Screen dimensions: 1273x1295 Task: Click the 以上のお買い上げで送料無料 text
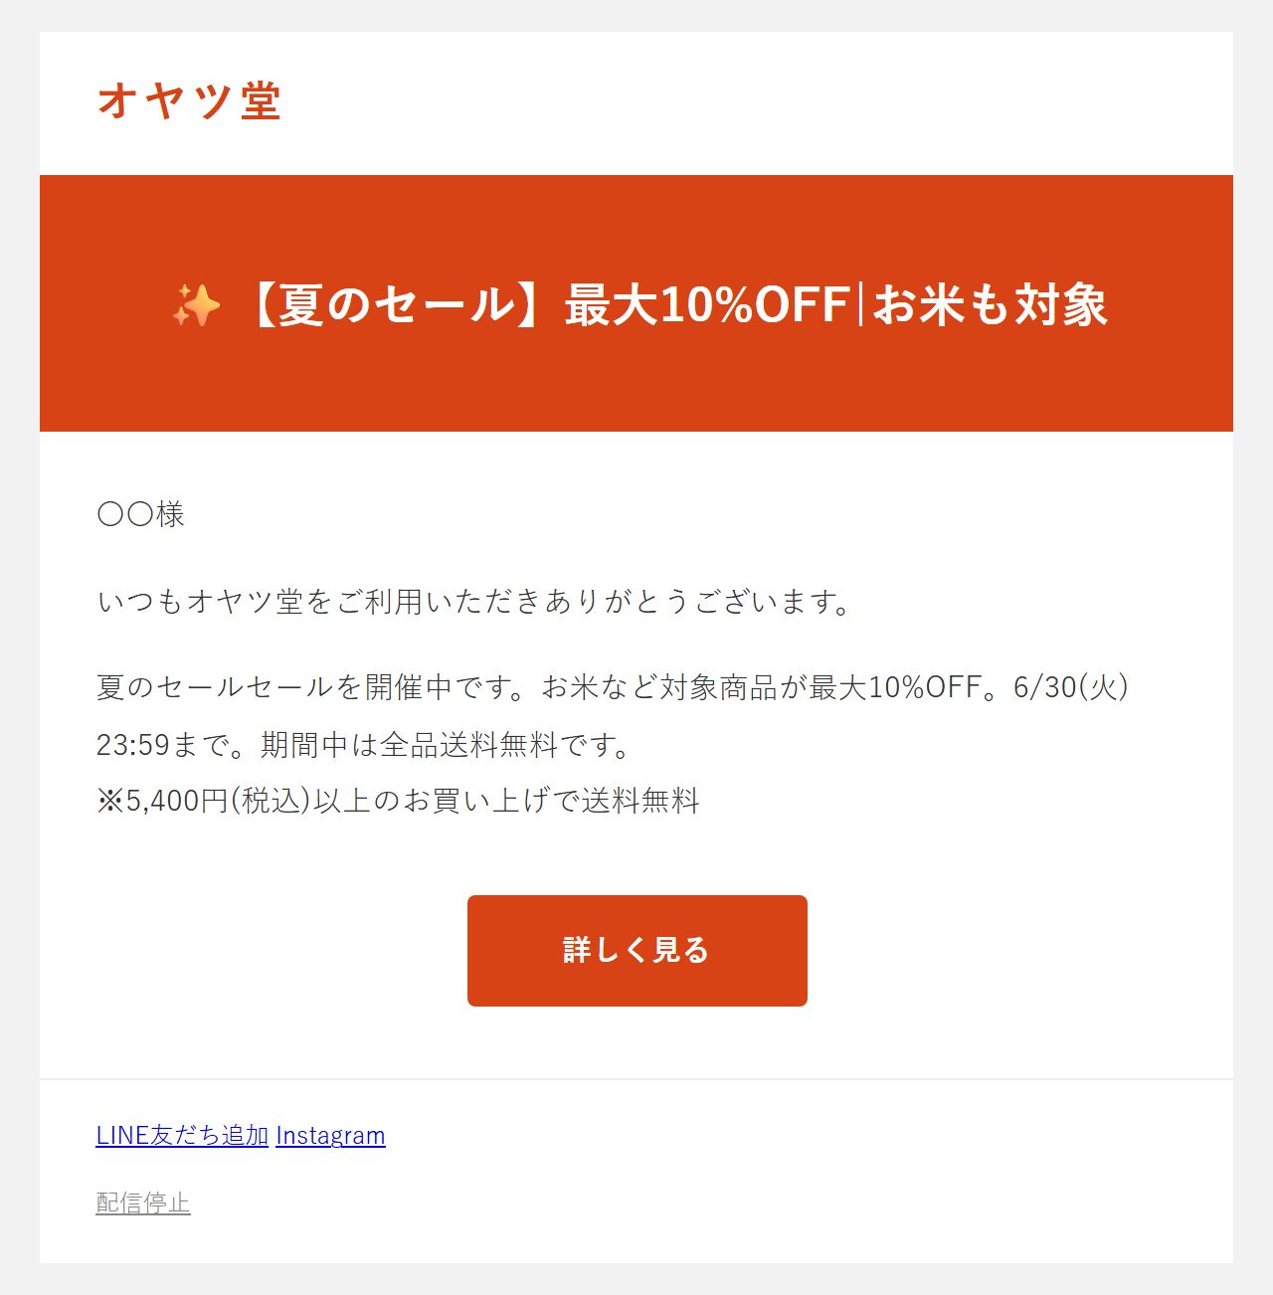tap(507, 801)
